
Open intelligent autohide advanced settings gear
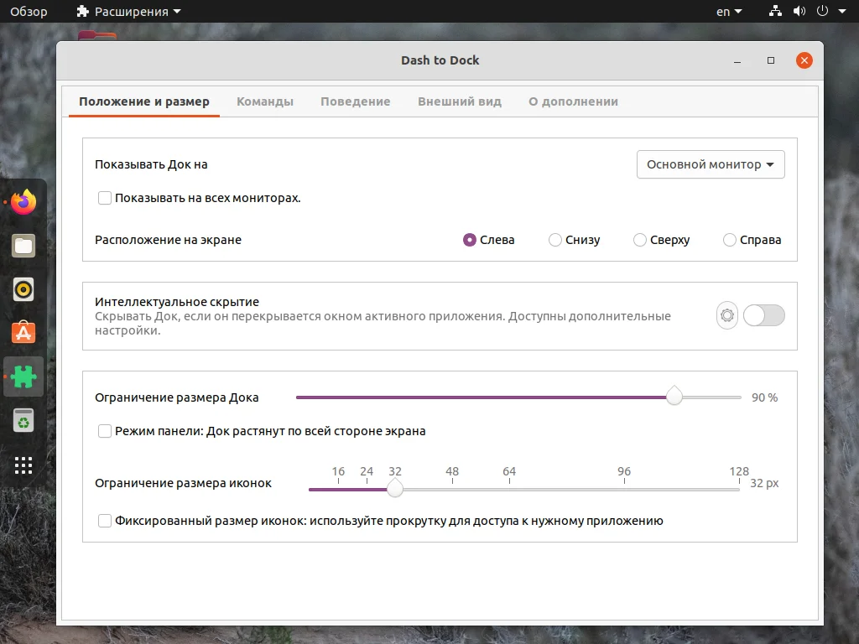tap(726, 315)
